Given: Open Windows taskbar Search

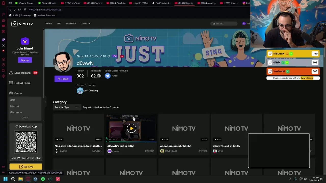Looking at the screenshot, I should click(x=13, y=179).
